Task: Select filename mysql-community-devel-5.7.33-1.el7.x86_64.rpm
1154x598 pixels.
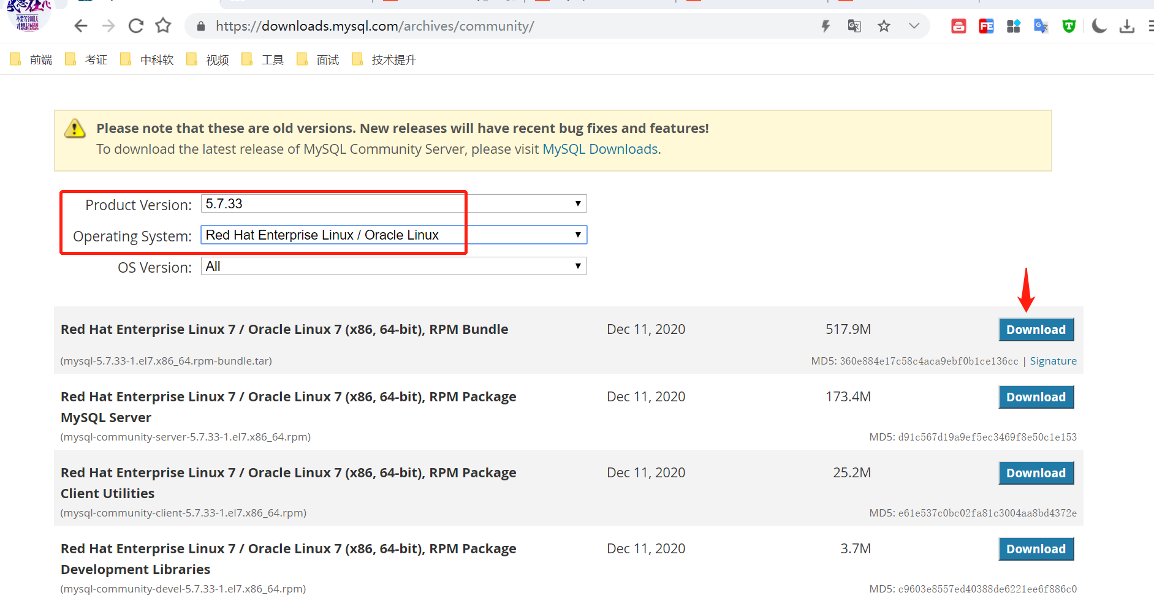Action: 183,589
